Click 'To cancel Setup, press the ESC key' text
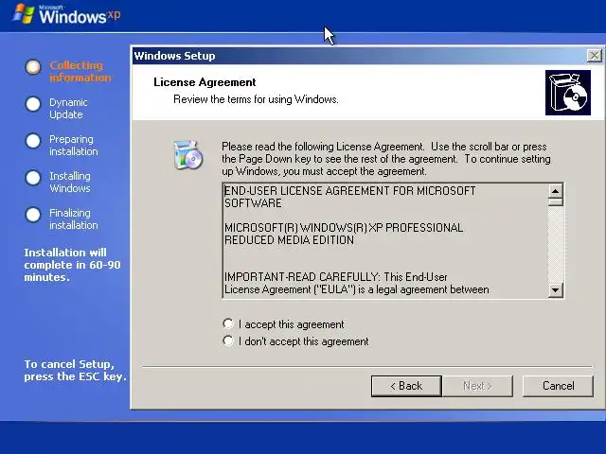The image size is (606, 454). (76, 370)
